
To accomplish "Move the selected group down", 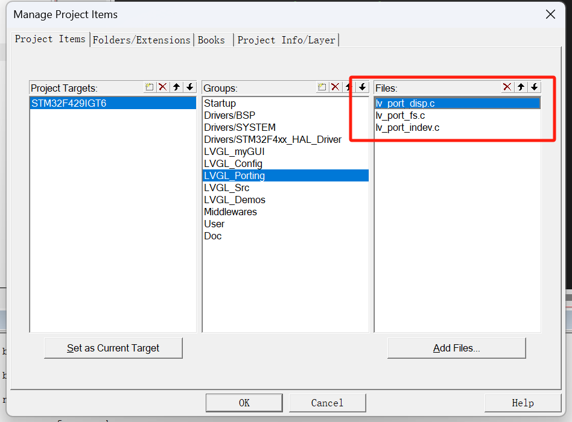I will pyautogui.click(x=362, y=87).
